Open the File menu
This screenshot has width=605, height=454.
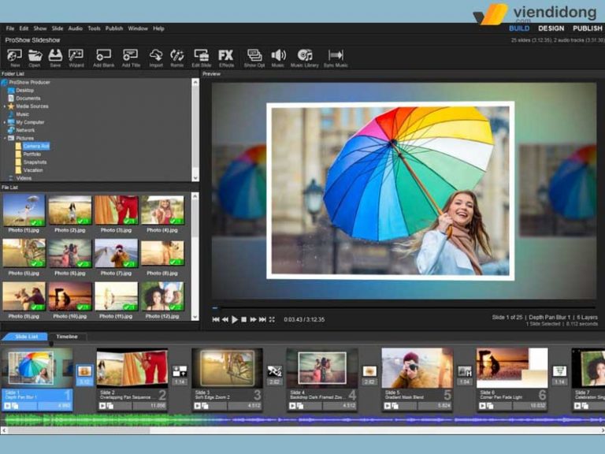10,28
